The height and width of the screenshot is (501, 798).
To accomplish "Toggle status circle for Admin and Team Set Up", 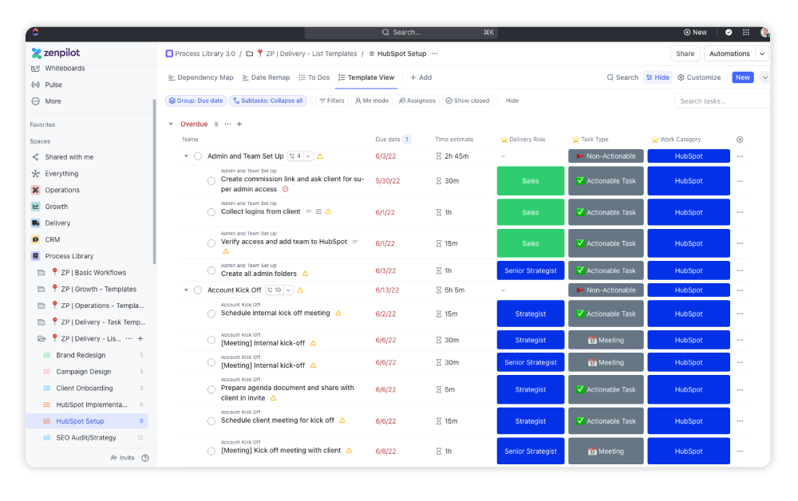I will pos(198,156).
